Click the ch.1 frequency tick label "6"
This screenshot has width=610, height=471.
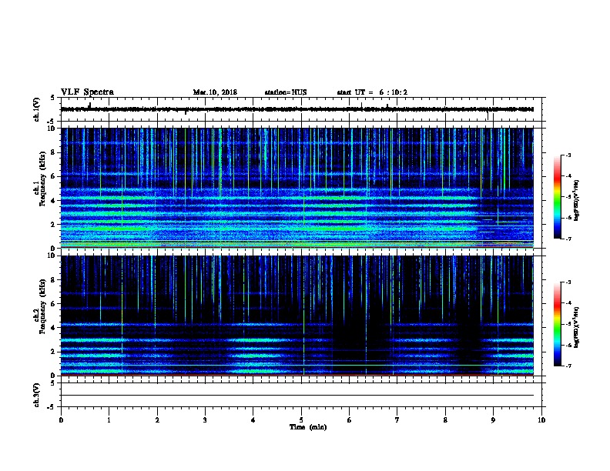53,176
